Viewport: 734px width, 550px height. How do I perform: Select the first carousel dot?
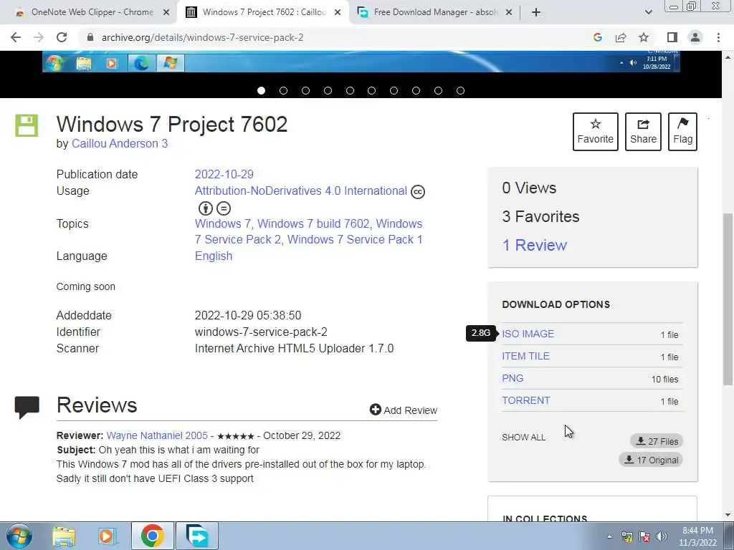tap(261, 91)
